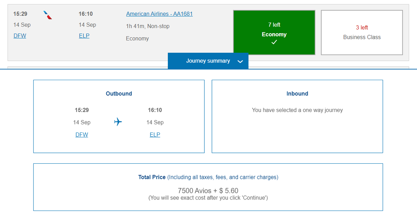Click the DFW departure airport link
Screen dimensions: 417x214
(x=19, y=35)
